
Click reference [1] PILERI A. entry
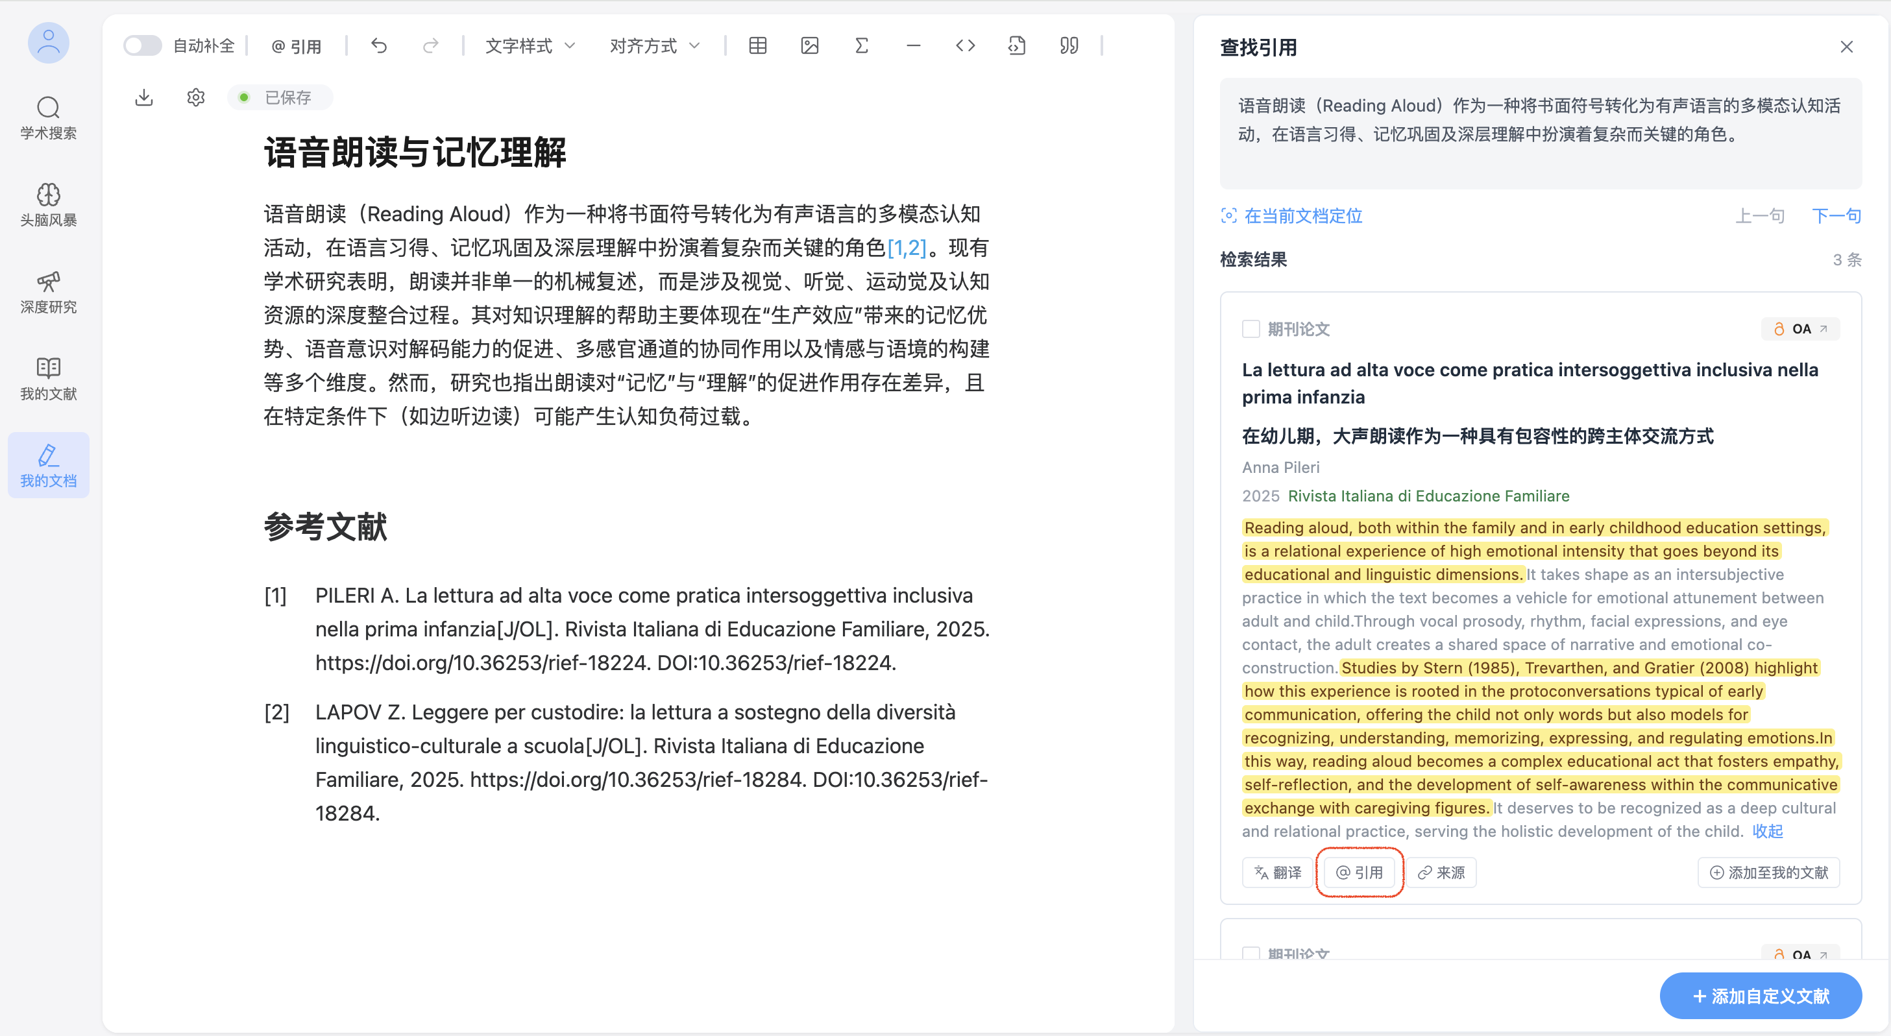[x=627, y=629]
